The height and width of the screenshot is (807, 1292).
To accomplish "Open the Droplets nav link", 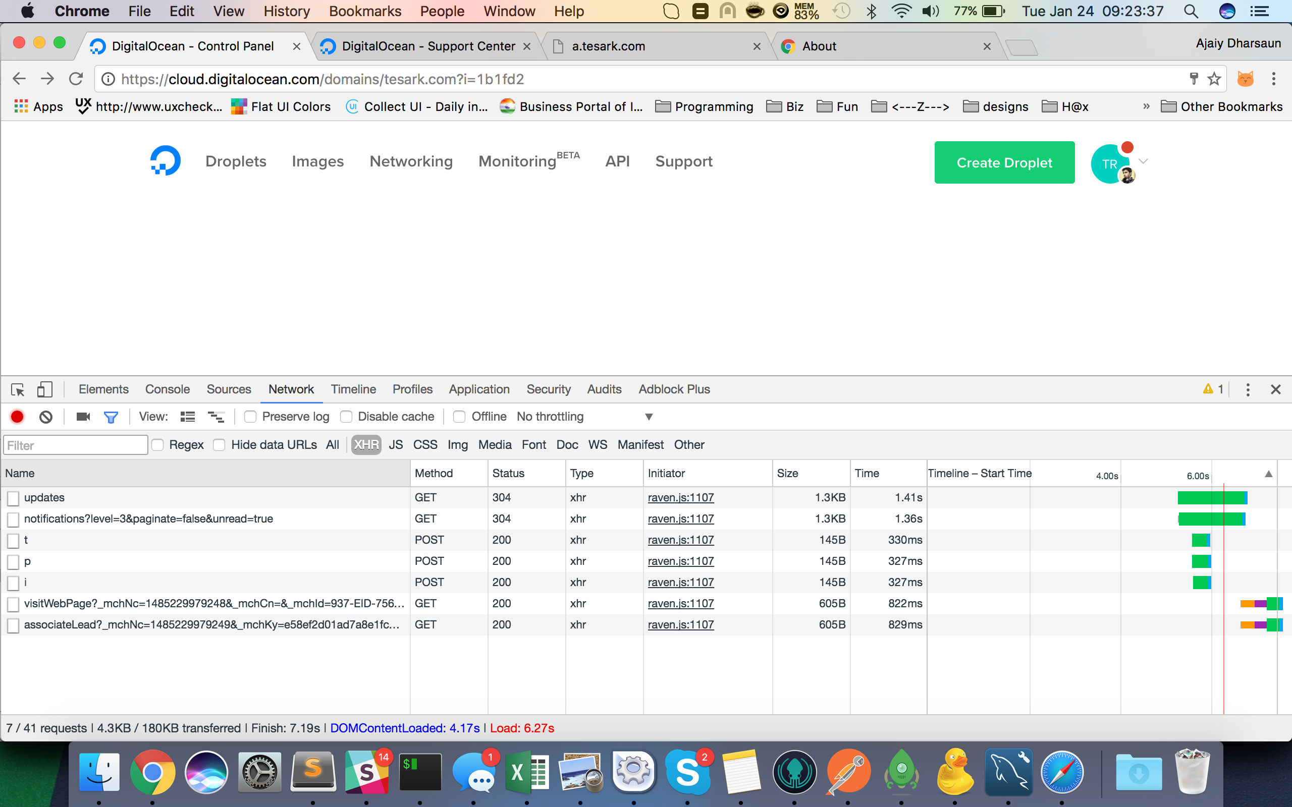I will [236, 161].
